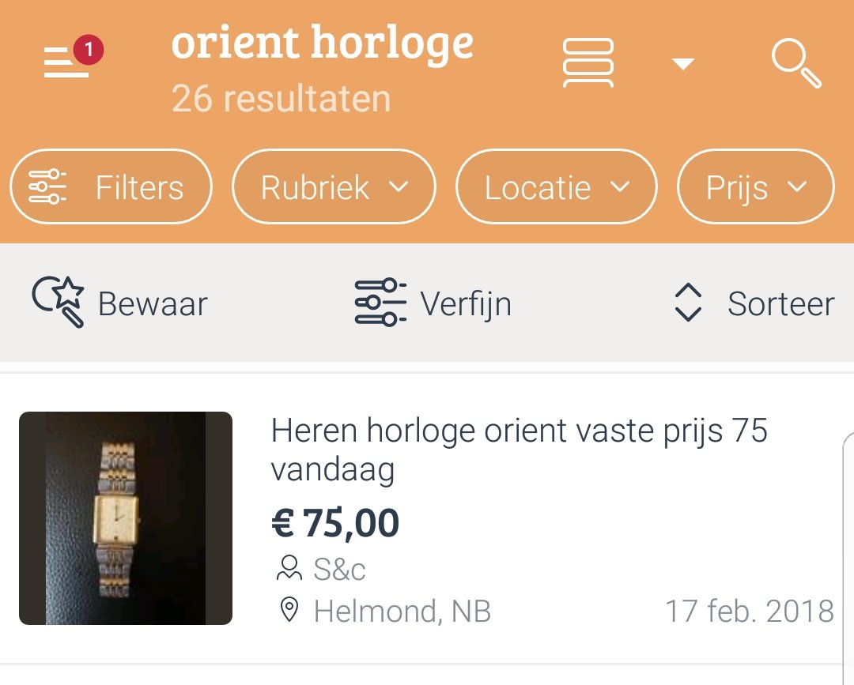The height and width of the screenshot is (685, 854).
Task: Switch the list view layout icon
Action: (588, 63)
